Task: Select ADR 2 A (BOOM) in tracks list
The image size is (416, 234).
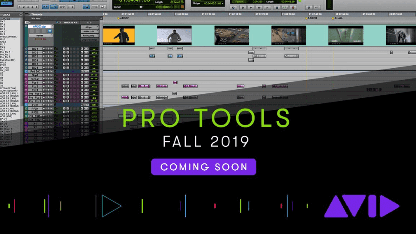Action: pos(9,96)
